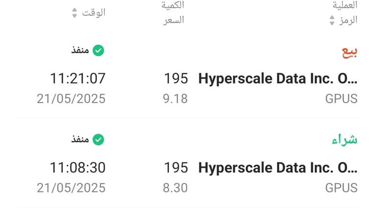Click the الوقت column header
Screen dimensions: 376x211
pos(94,13)
